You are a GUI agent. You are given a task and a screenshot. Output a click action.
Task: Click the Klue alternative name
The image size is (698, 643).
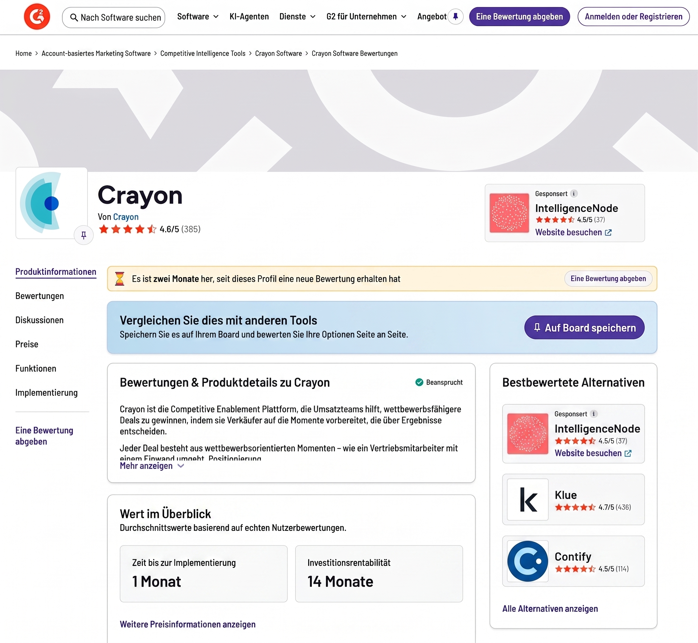point(565,495)
